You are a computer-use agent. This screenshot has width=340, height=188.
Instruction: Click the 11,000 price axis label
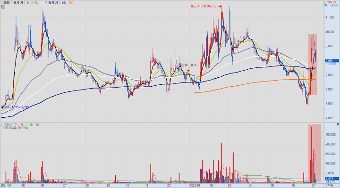click(x=330, y=17)
